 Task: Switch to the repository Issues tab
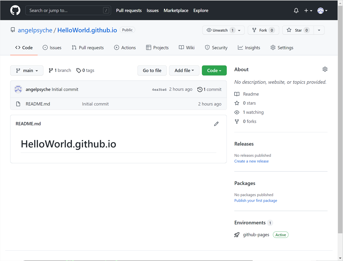coord(52,48)
